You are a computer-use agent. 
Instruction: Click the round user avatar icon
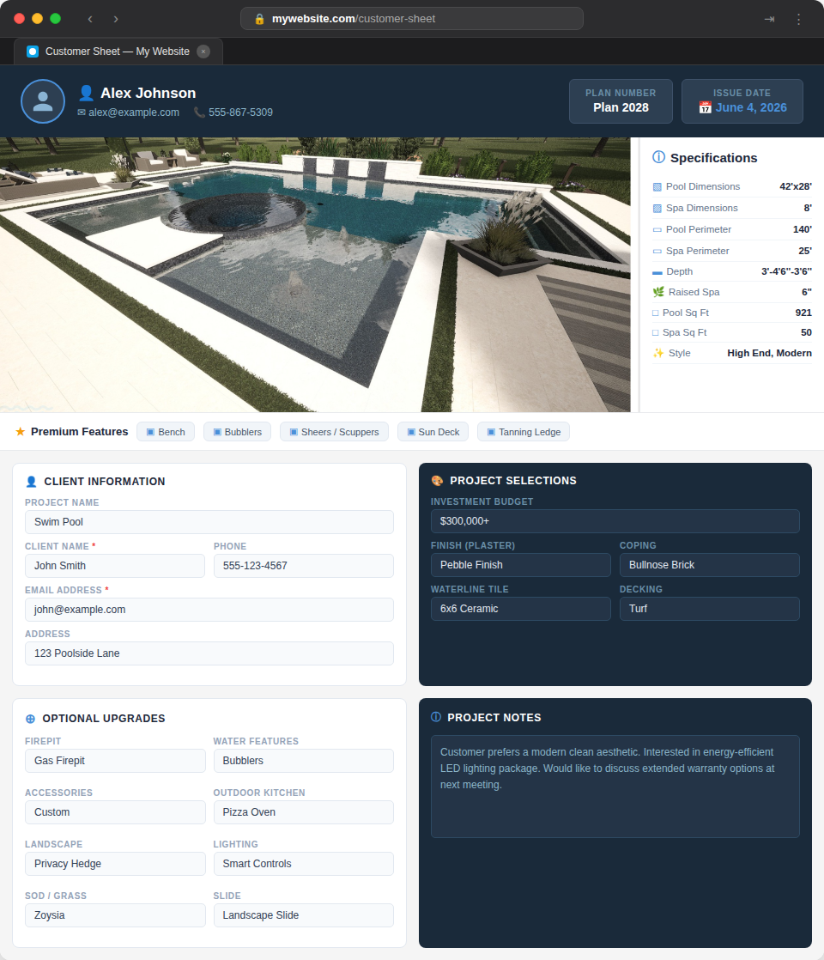pyautogui.click(x=43, y=101)
